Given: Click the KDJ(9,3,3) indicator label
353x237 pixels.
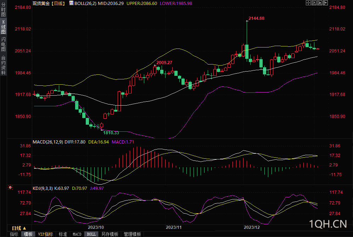Looking at the screenshot, I should point(43,188).
